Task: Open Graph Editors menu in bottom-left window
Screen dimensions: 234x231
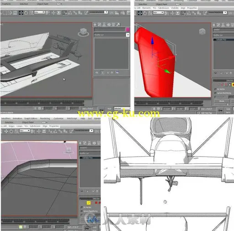Action: click(31, 118)
